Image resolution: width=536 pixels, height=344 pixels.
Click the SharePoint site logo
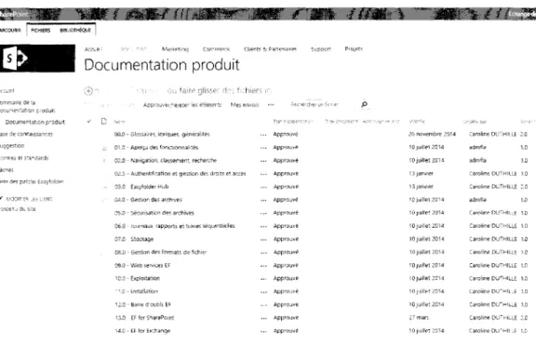(x=37, y=58)
